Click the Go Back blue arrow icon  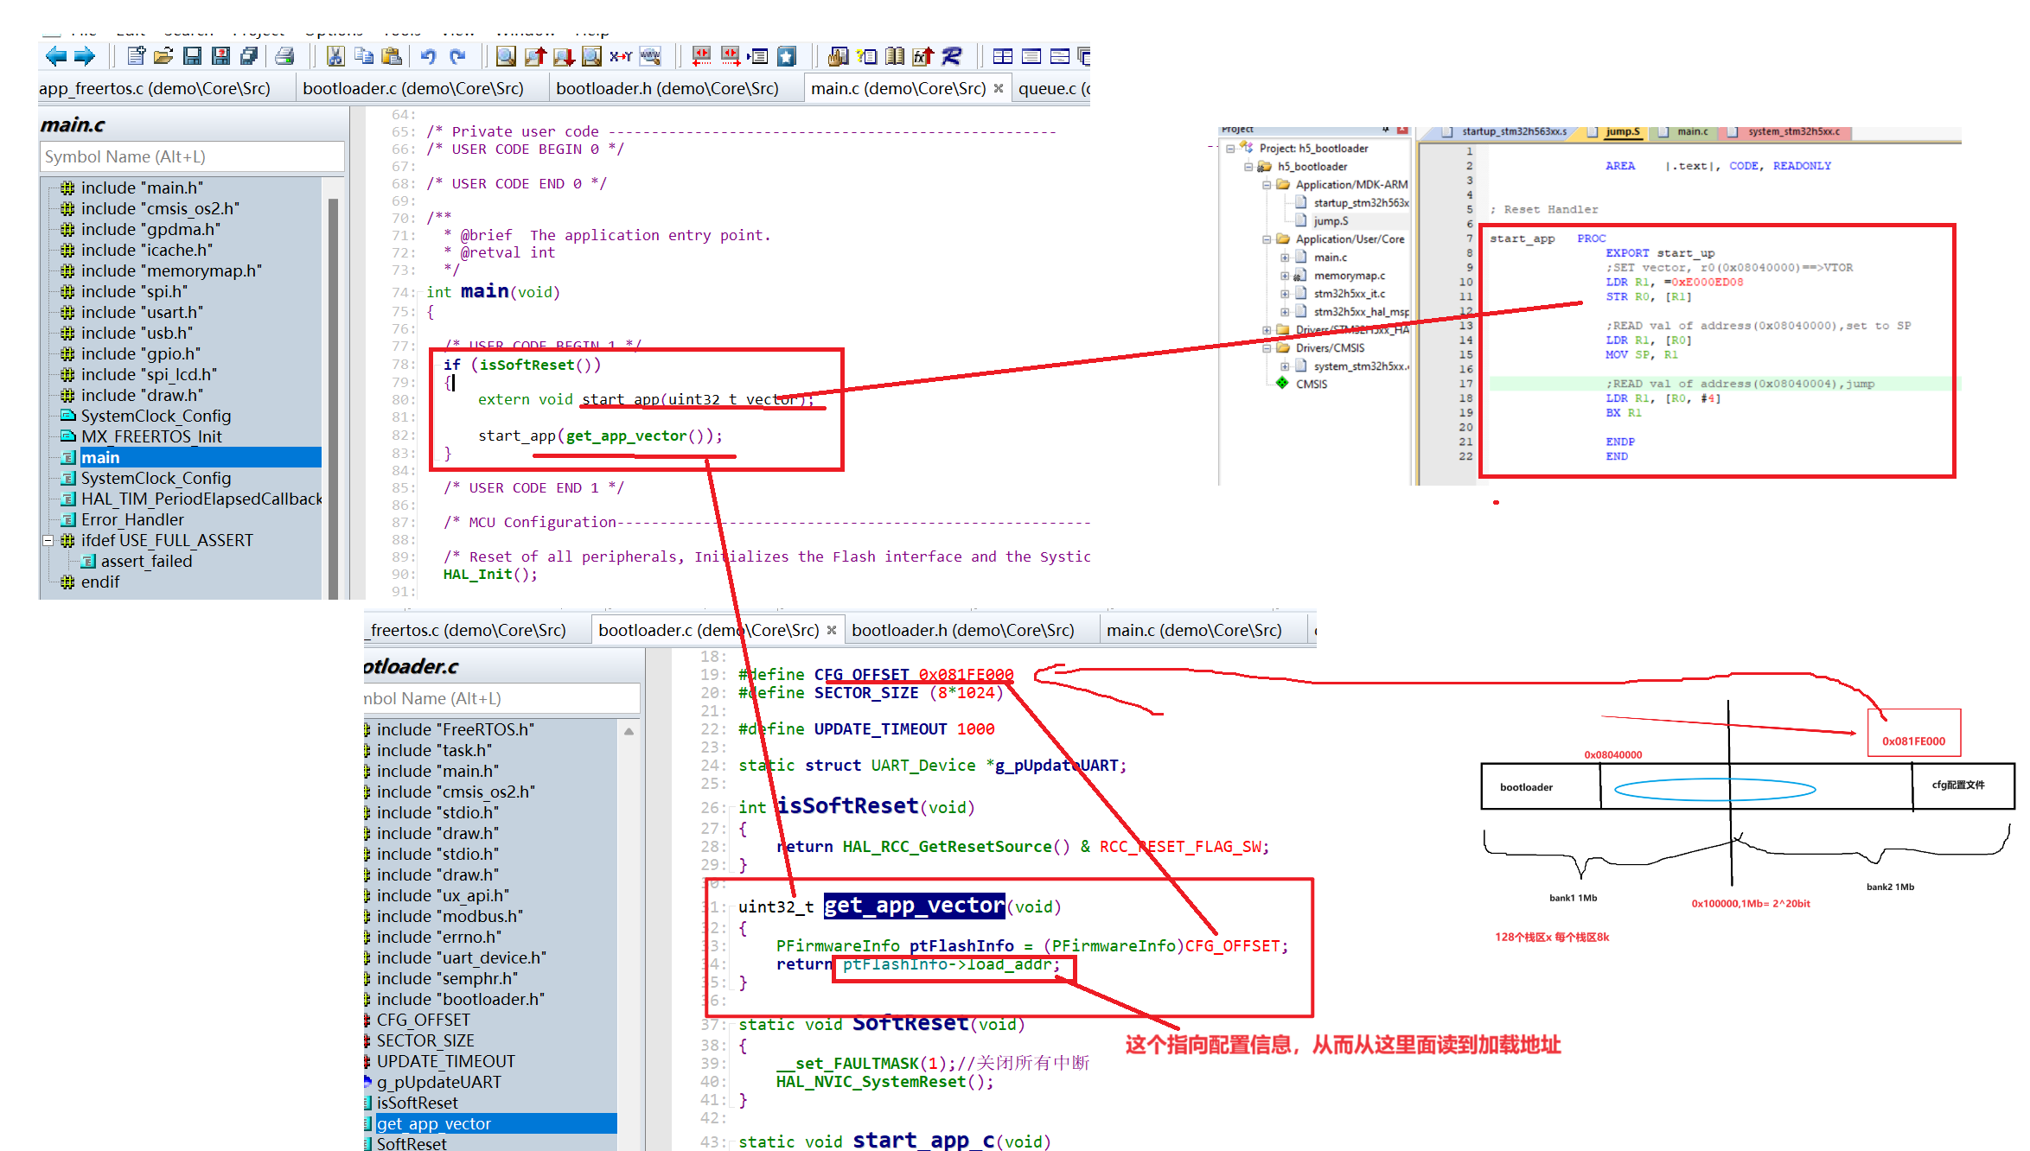point(56,57)
